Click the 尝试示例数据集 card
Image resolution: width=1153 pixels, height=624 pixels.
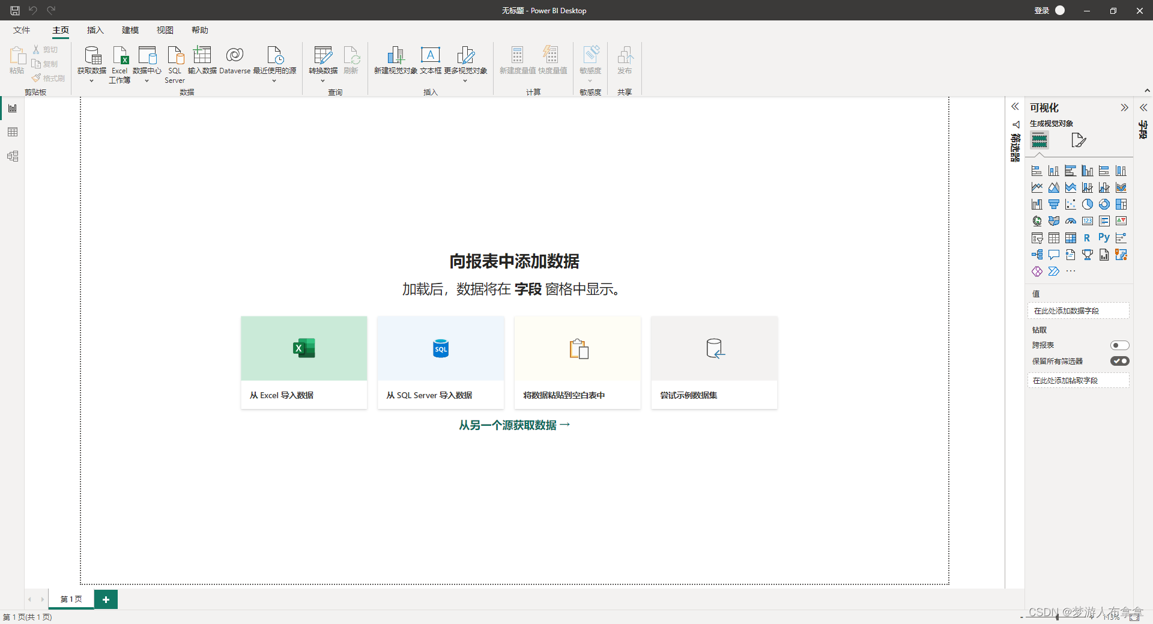tap(714, 363)
